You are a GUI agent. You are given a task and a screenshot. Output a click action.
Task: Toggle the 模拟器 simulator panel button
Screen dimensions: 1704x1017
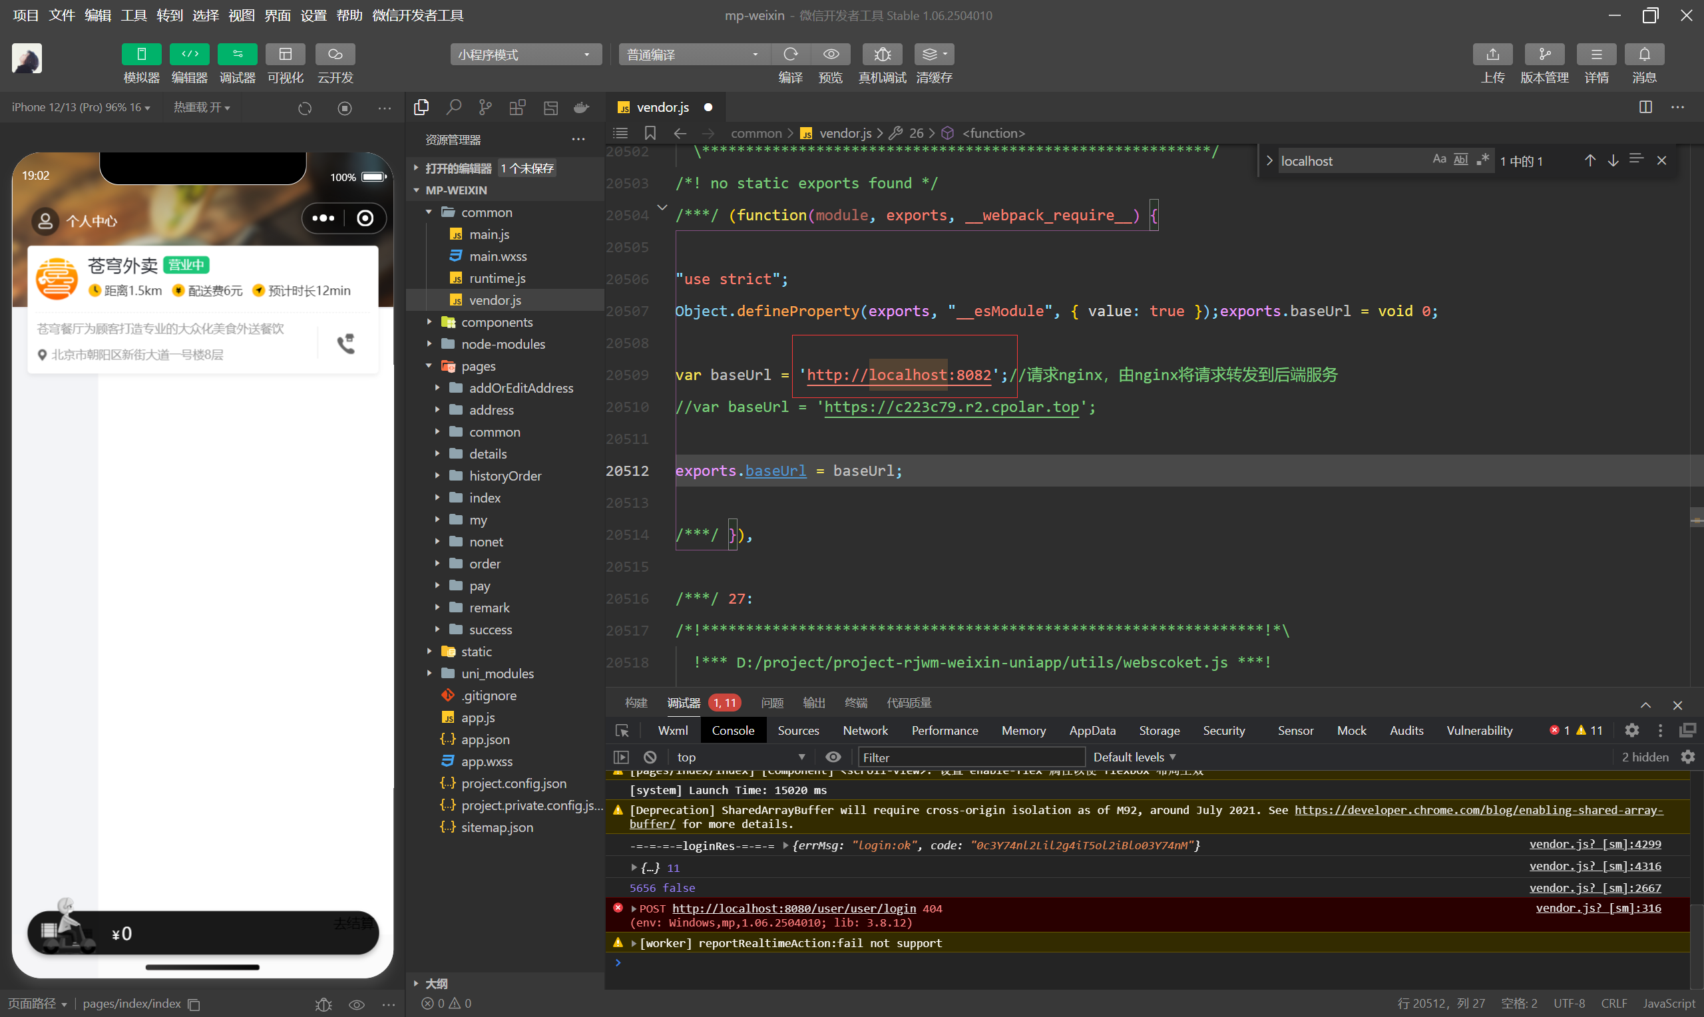pos(141,54)
